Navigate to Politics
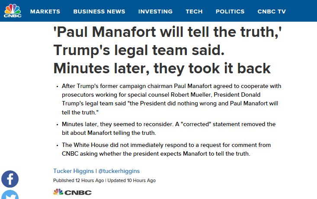 pos(230,12)
